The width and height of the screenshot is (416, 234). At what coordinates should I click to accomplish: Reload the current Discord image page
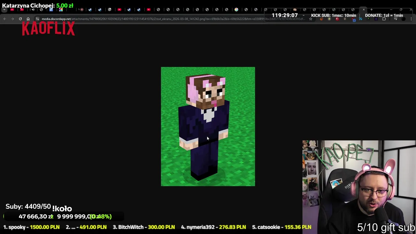(20, 19)
